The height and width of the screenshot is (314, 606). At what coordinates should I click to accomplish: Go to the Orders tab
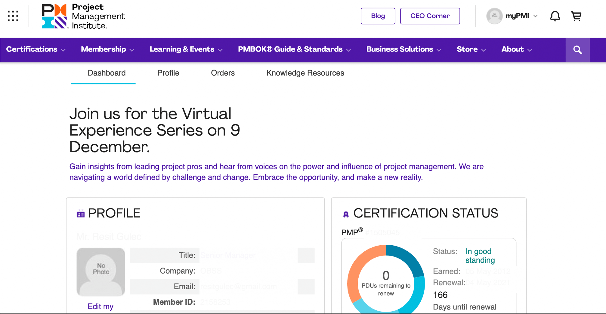(x=223, y=73)
